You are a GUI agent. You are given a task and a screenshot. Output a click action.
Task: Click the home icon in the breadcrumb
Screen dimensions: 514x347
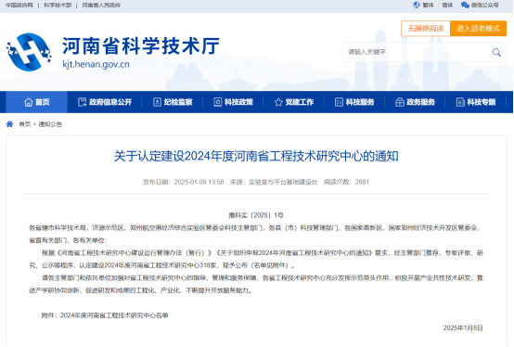pyautogui.click(x=9, y=123)
